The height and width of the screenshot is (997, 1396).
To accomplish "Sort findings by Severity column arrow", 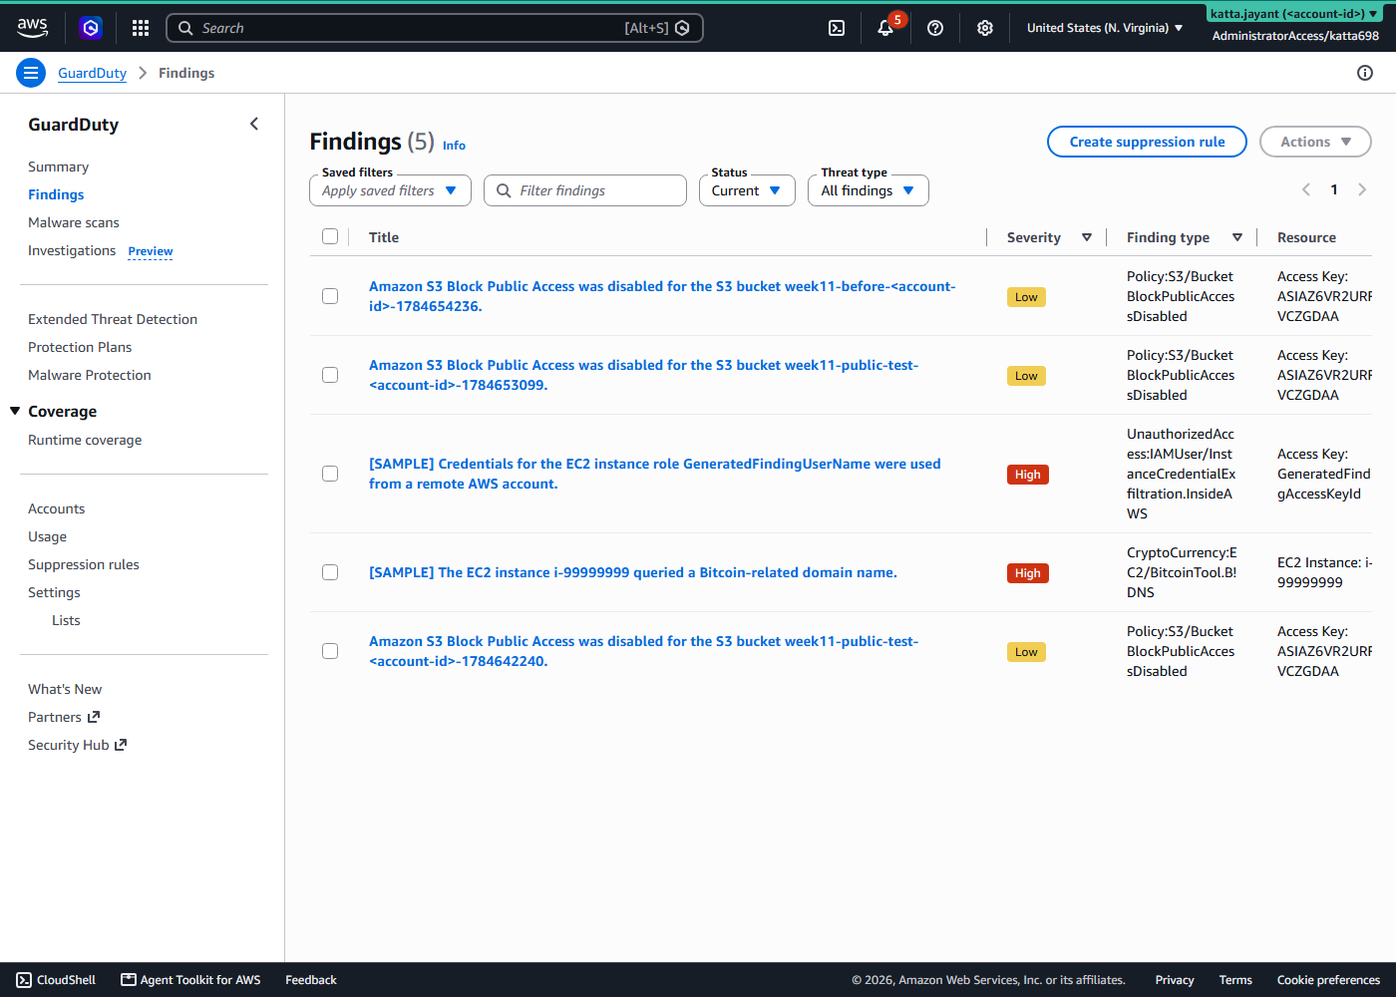I will pyautogui.click(x=1087, y=237).
